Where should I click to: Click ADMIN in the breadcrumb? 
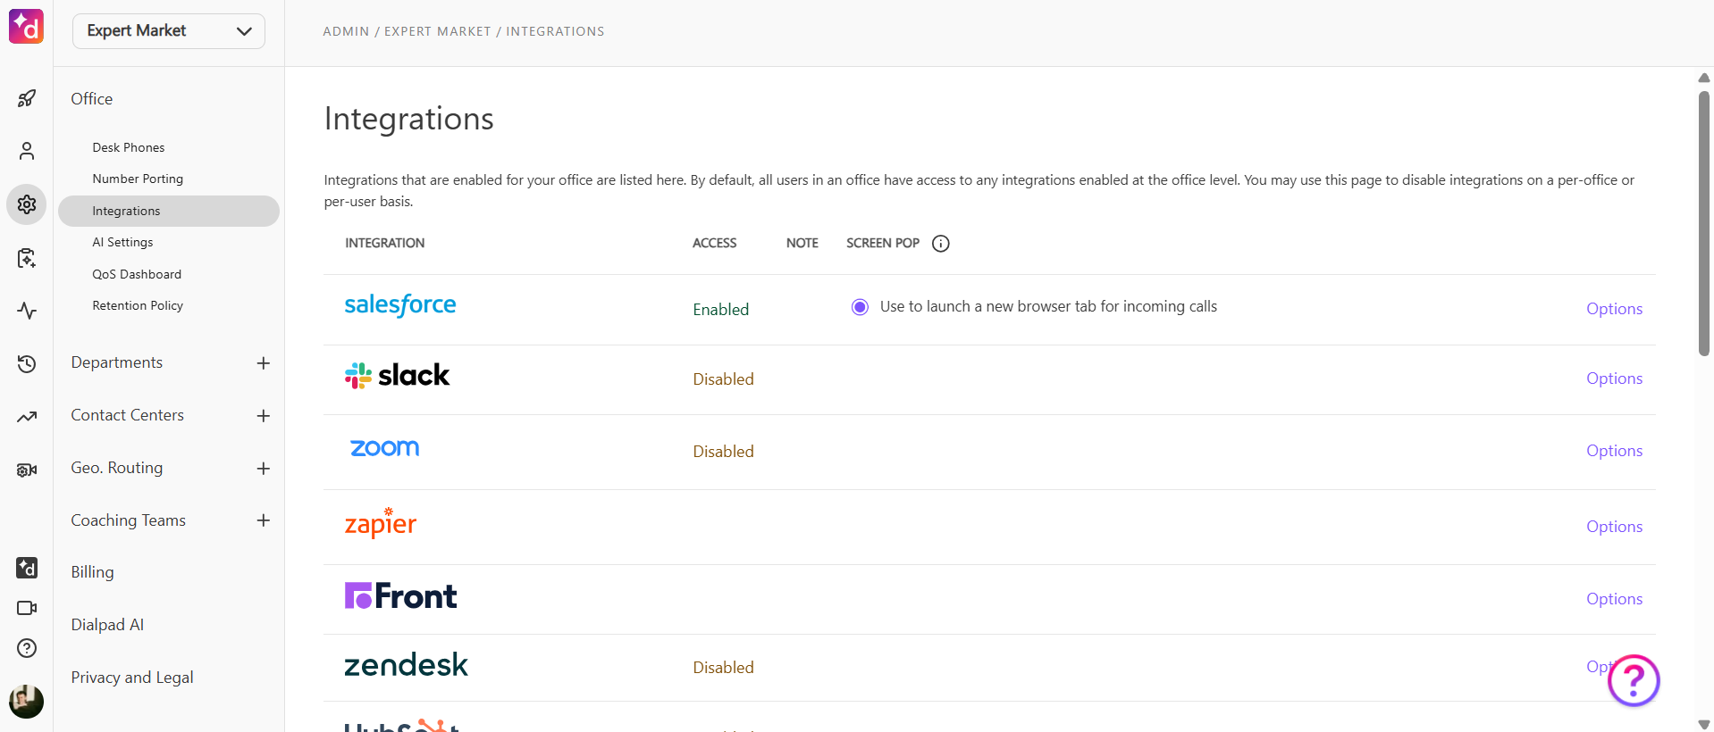click(x=346, y=31)
